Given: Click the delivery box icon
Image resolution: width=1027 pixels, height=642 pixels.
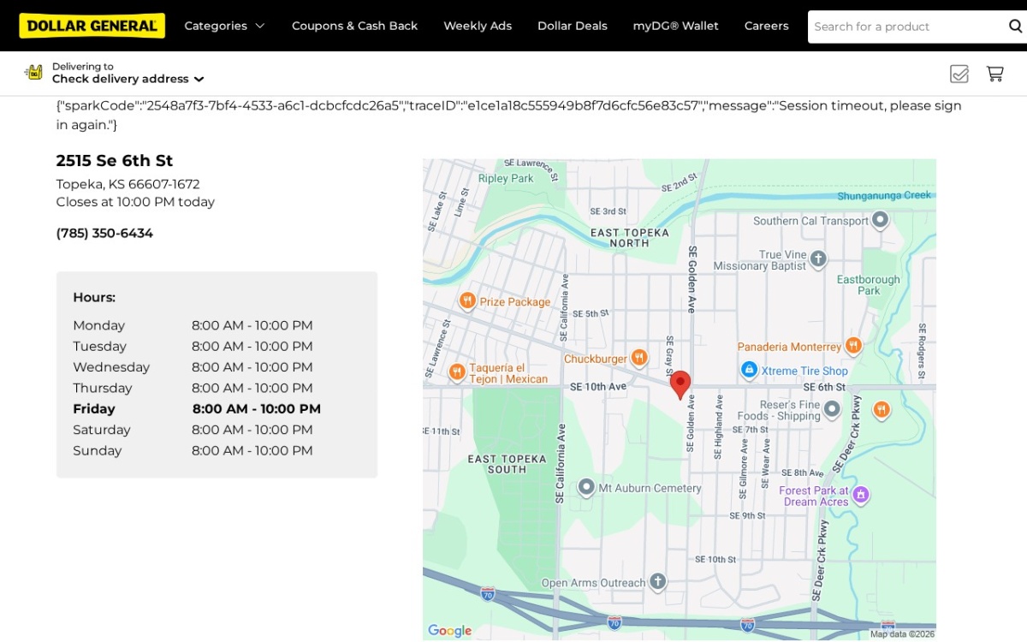Looking at the screenshot, I should click(33, 72).
